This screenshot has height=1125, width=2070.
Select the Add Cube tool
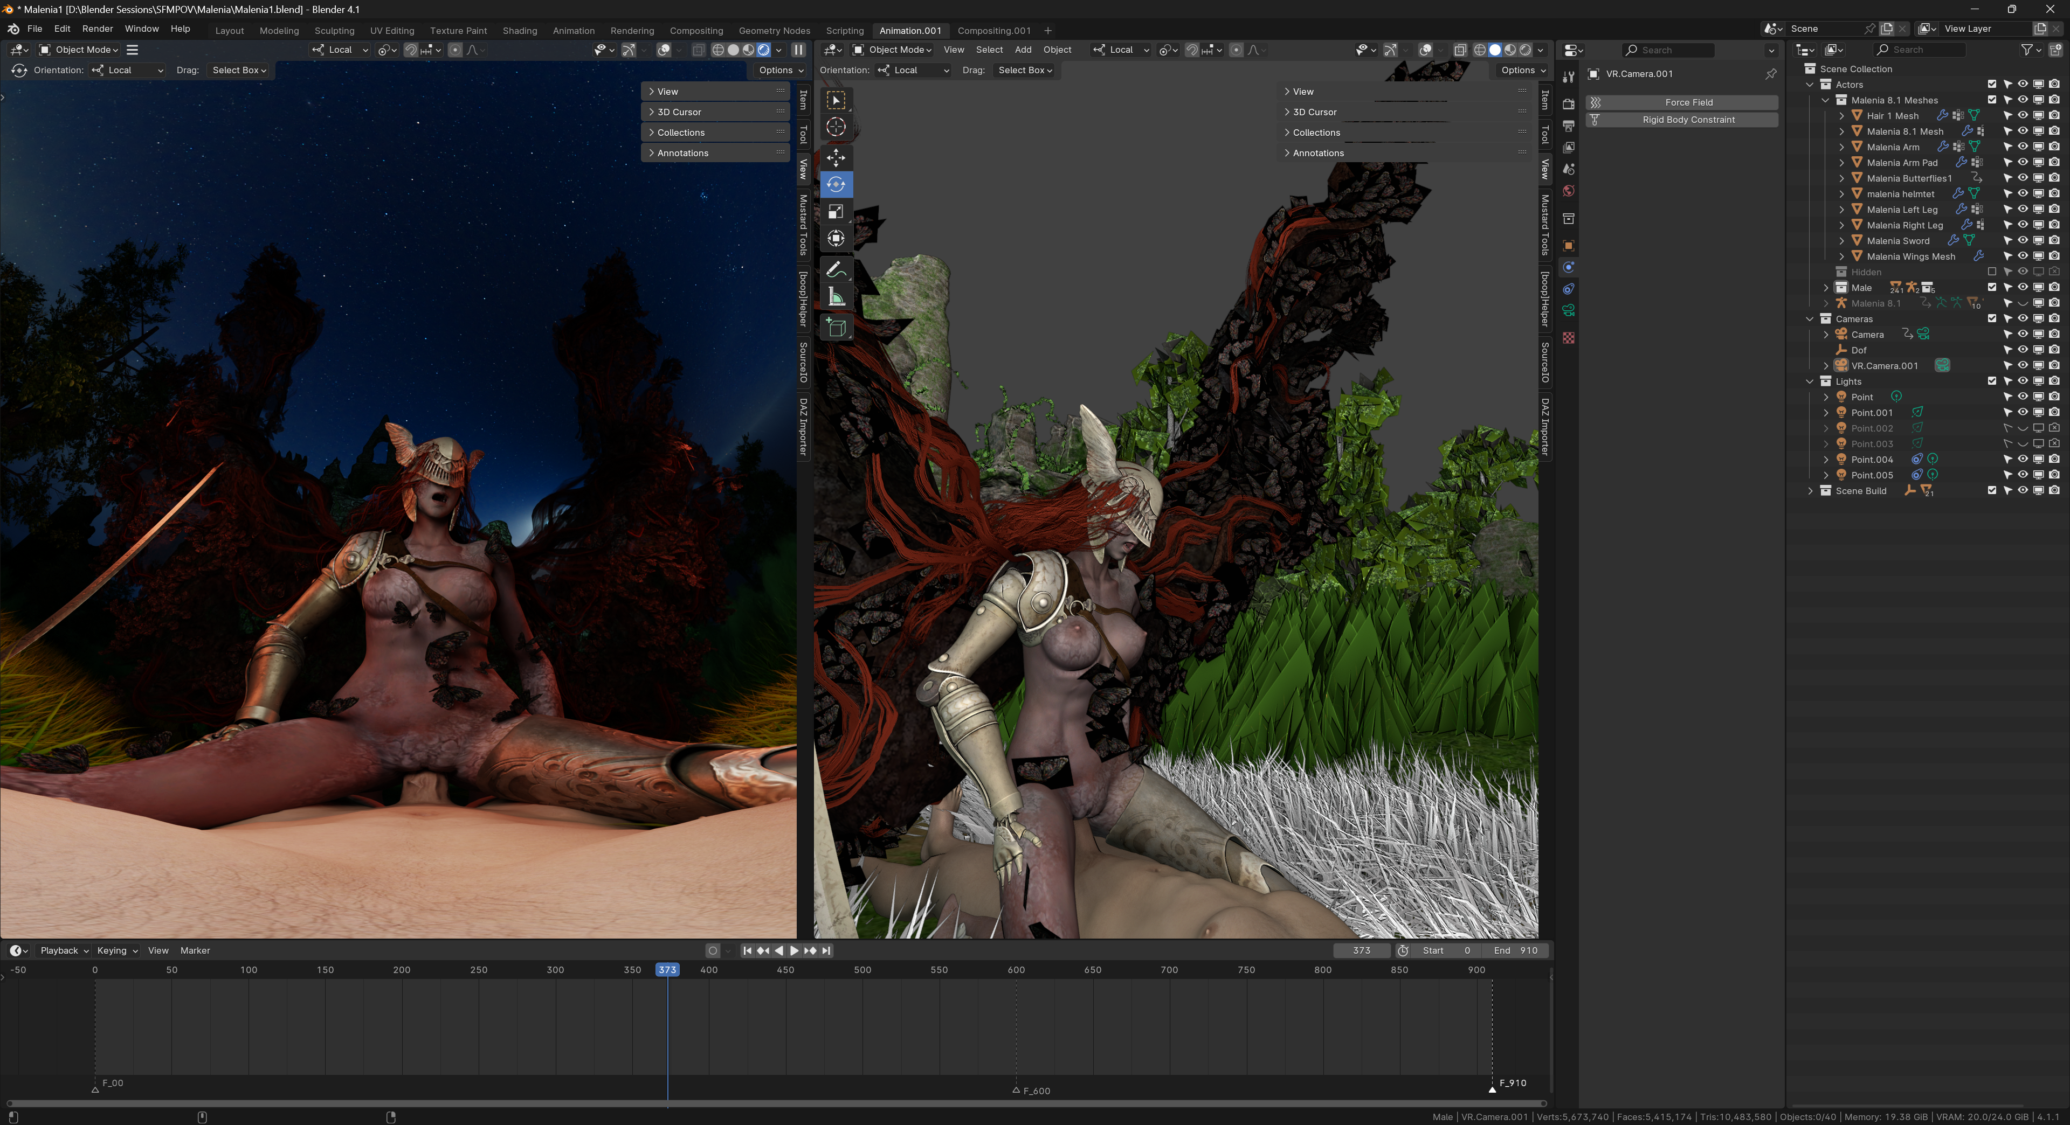coord(836,328)
